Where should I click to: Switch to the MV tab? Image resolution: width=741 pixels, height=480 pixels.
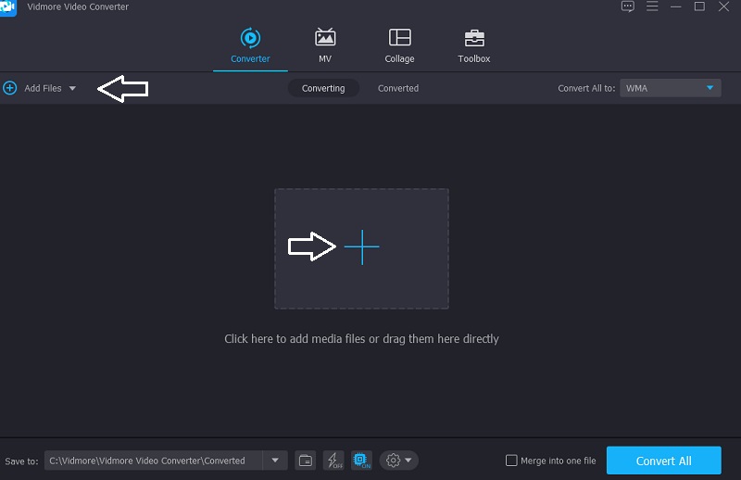click(325, 45)
